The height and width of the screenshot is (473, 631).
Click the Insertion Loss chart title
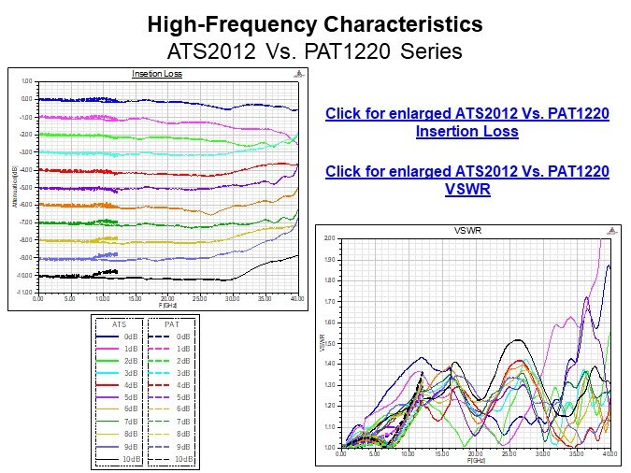tap(156, 74)
